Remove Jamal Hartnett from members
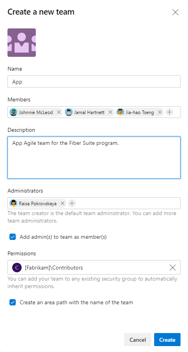Screen dimensions: 188x352 point(110,112)
